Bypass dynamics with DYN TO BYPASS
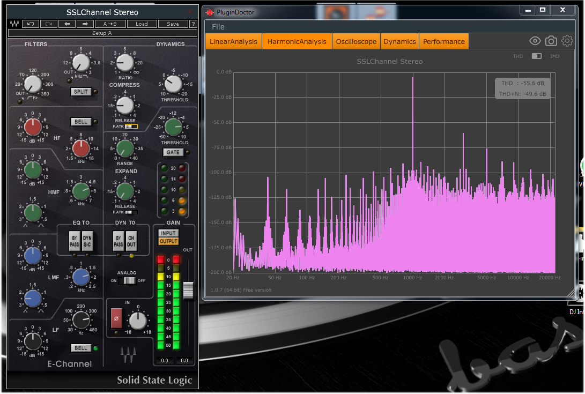This screenshot has height=394, width=585. coord(119,241)
